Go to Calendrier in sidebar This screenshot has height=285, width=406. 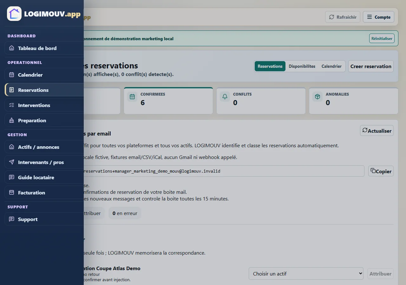tap(44, 75)
